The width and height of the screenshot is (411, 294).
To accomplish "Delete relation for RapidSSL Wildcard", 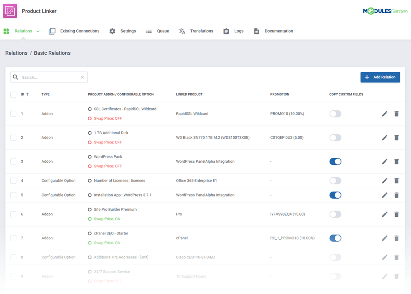I will tap(396, 114).
